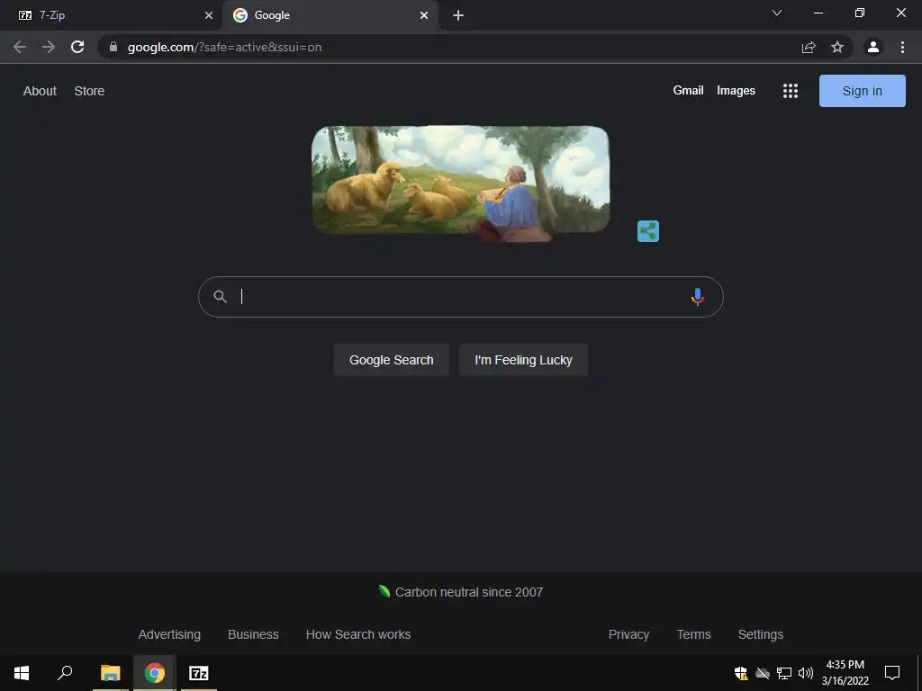Go back to the previous page
Screen dimensions: 922x691
click(x=20, y=47)
